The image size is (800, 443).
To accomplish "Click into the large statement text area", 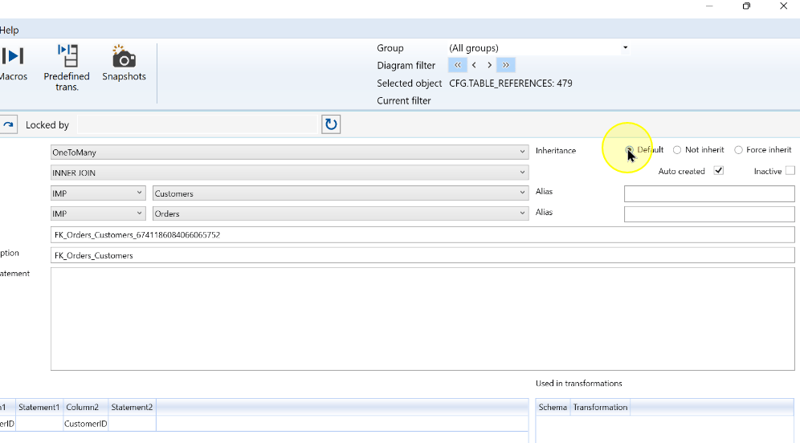I will coord(422,319).
